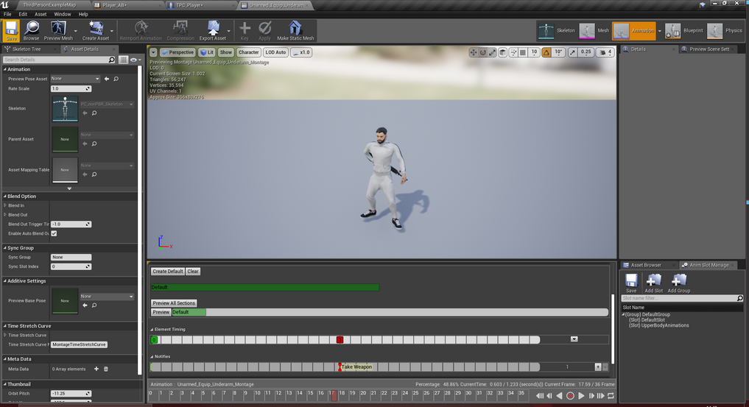Click the Save toolbar icon
Image resolution: width=749 pixels, height=407 pixels.
point(11,30)
